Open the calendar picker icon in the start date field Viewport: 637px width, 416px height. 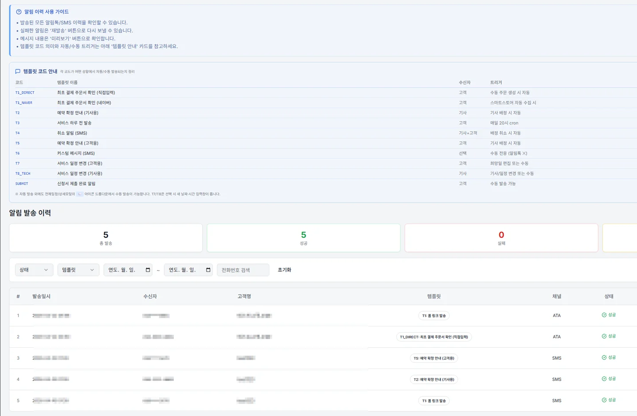[148, 270]
